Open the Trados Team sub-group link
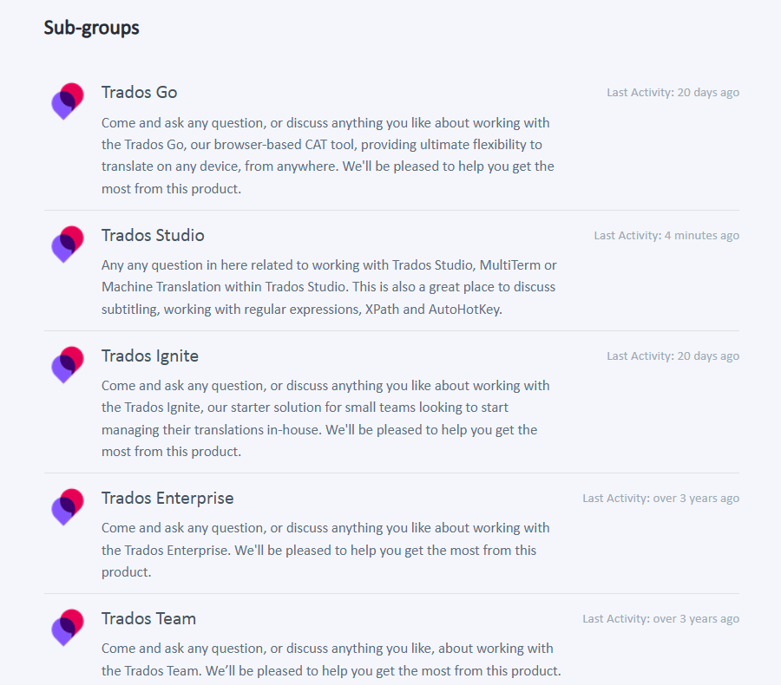 coord(149,619)
